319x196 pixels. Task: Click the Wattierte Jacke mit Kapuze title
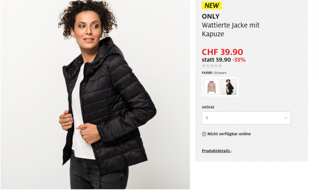tap(231, 30)
